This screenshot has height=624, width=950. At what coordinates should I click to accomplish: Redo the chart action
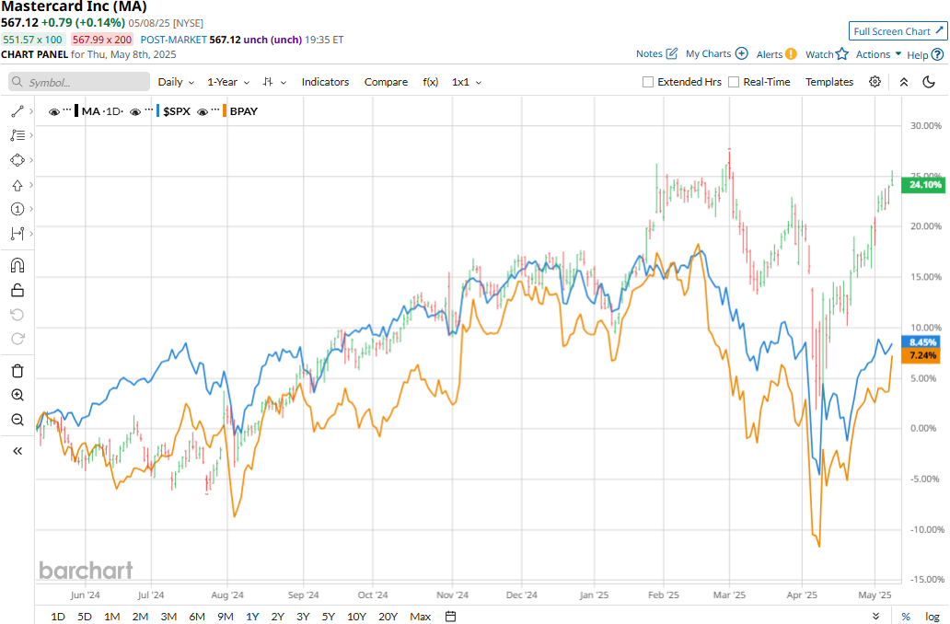click(x=17, y=339)
